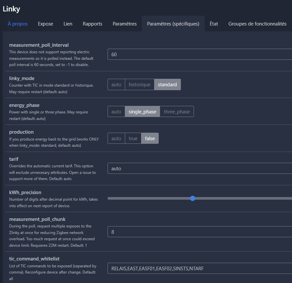Click the kWh_precision slider handle
292x283 pixels.
pos(193,198)
